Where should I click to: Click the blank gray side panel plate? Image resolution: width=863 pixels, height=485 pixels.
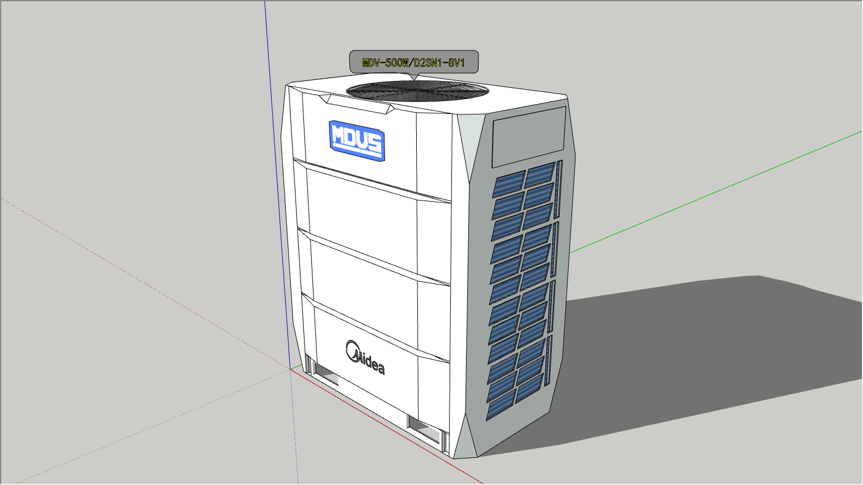528,136
